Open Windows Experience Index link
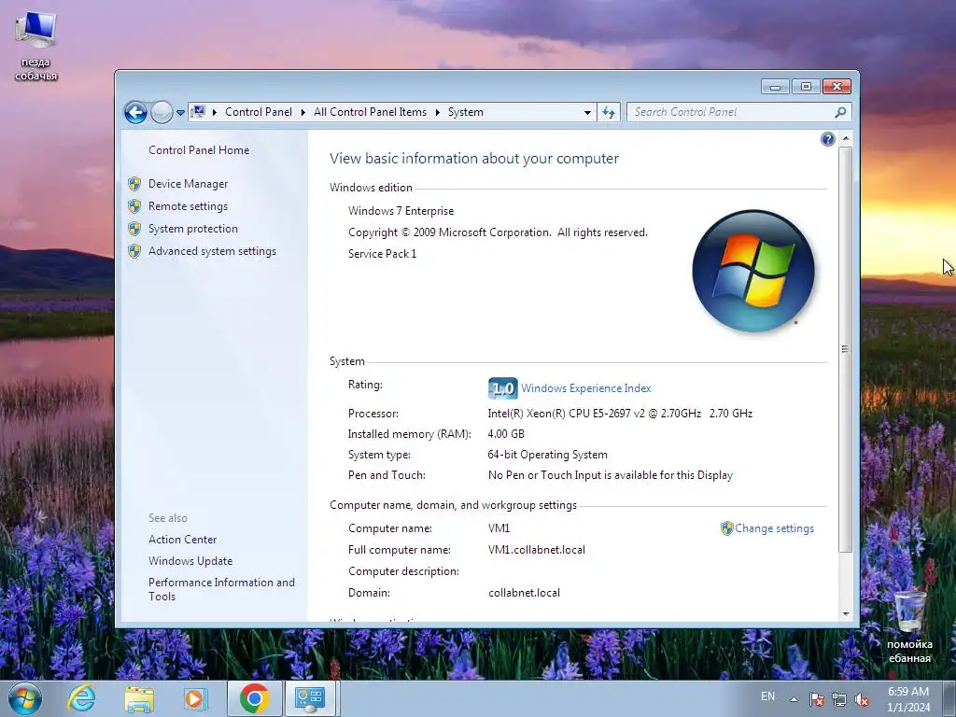Image resolution: width=956 pixels, height=717 pixels. (586, 388)
